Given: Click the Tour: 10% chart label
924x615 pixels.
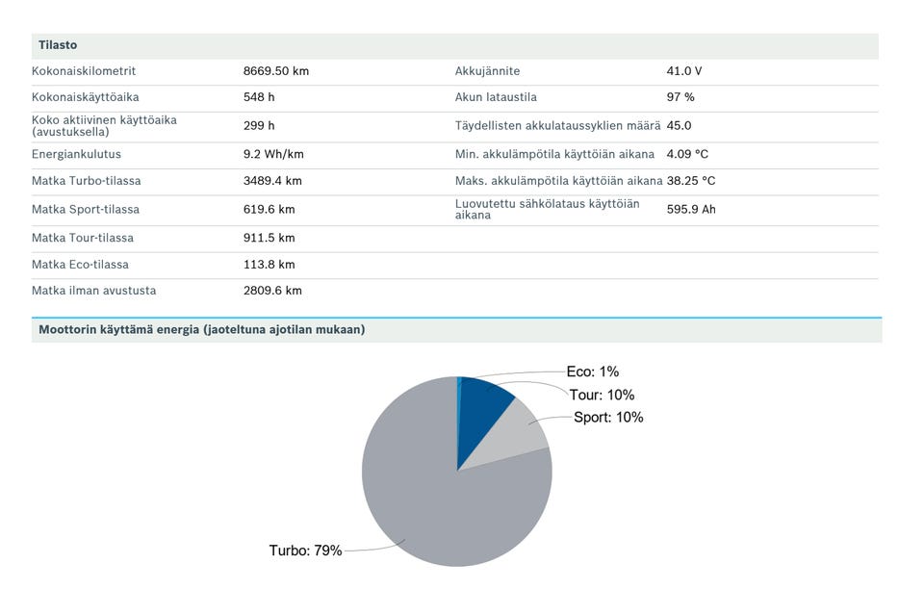Looking at the screenshot, I should 602,395.
